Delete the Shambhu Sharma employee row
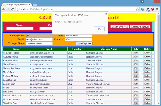161x106 pixels. [147, 99]
